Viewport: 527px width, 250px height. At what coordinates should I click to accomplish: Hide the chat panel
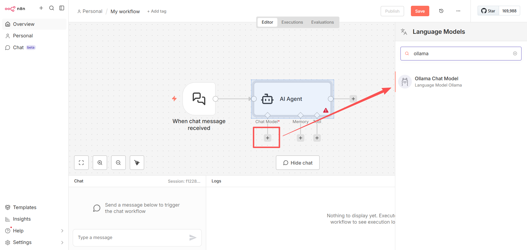(x=298, y=163)
